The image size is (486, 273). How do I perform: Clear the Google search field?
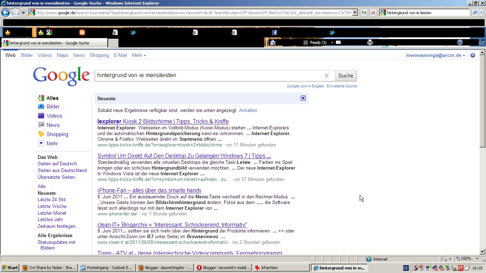(327, 76)
